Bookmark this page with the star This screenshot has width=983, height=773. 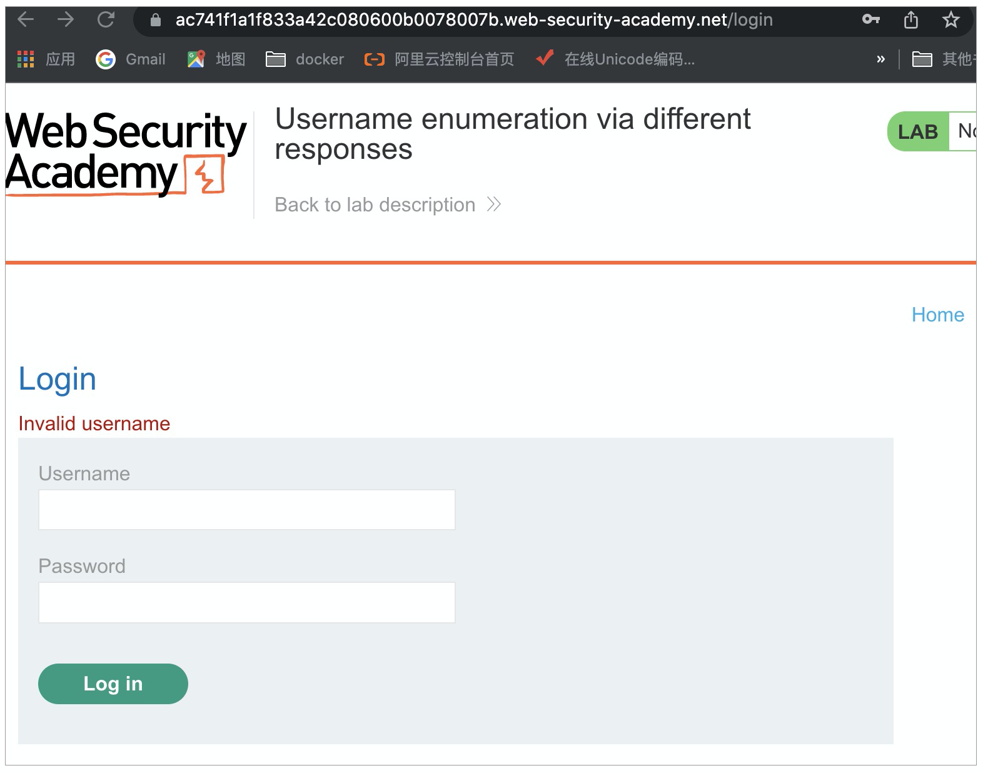pos(951,20)
